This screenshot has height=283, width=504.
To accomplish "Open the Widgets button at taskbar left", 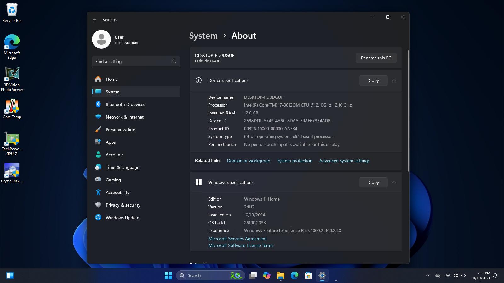I will point(10,275).
